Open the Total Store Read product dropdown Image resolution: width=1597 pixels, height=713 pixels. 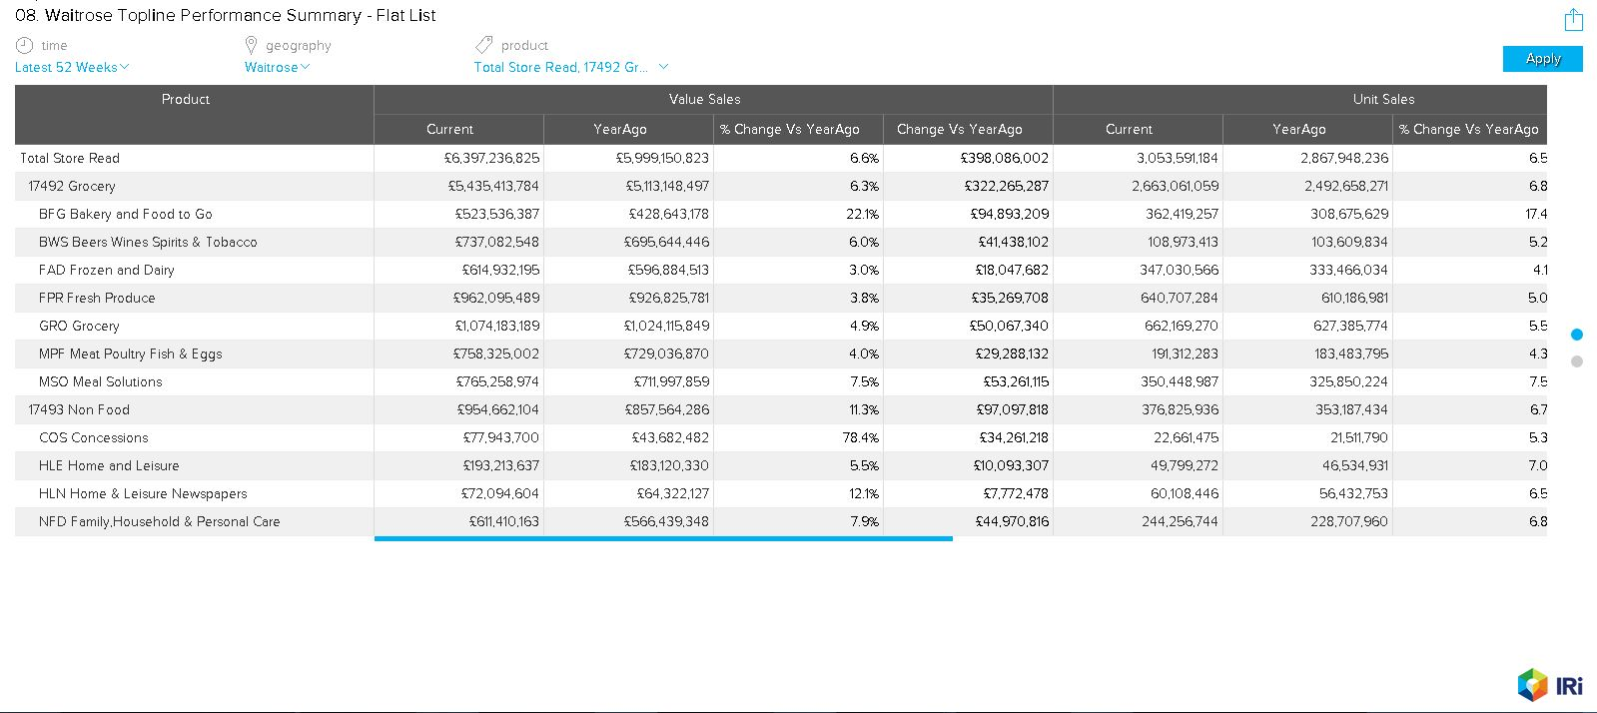click(571, 67)
